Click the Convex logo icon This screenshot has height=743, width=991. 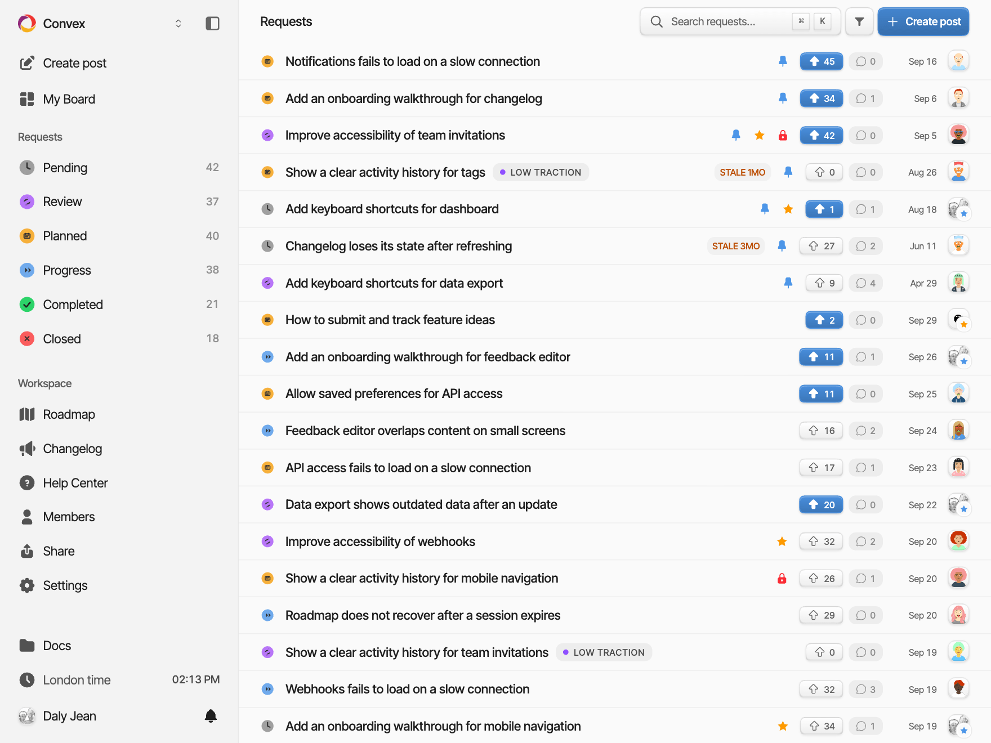coord(27,23)
